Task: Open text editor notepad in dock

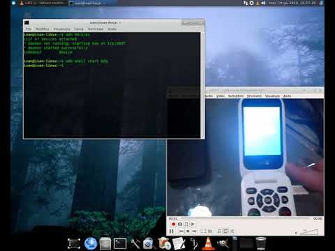Action: tap(179, 243)
